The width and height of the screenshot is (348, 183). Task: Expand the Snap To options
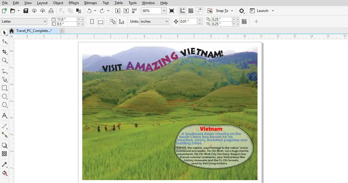point(231,10)
